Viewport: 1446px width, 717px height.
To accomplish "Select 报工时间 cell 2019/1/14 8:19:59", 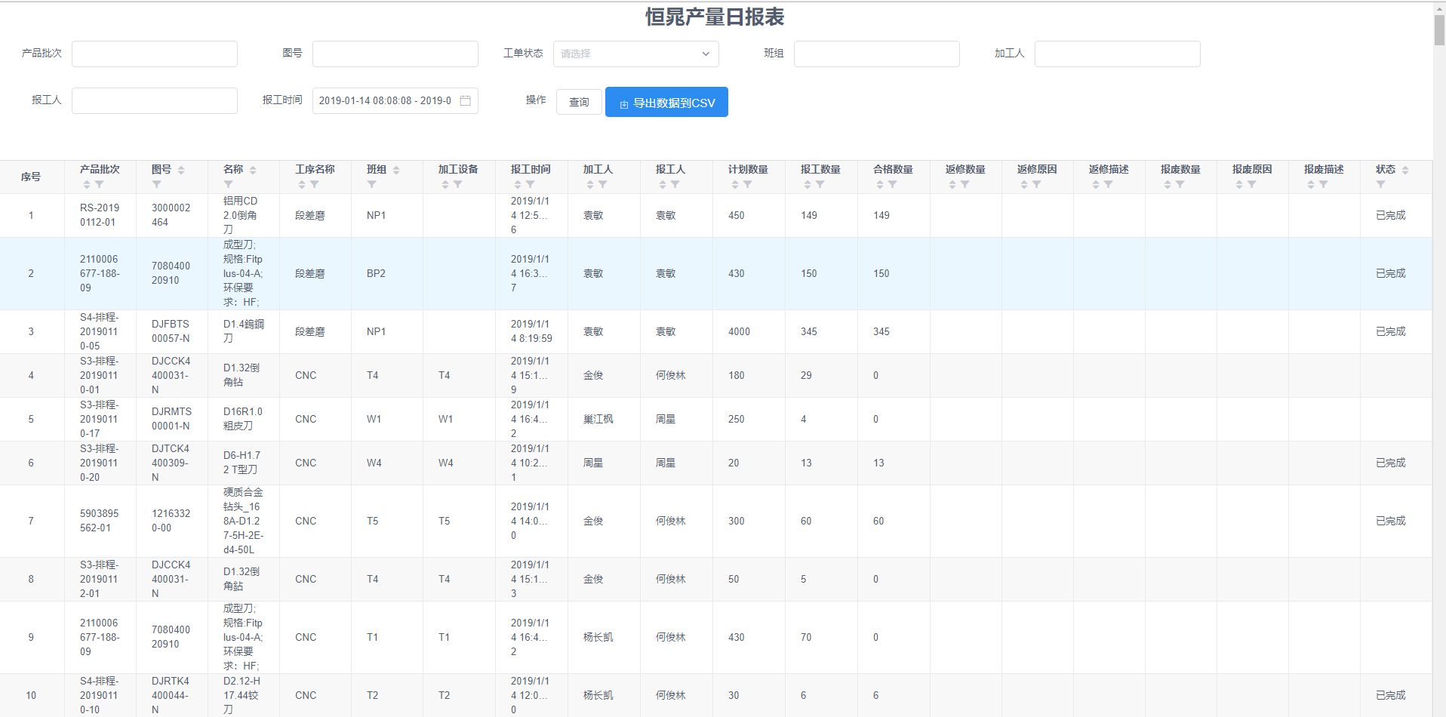I will (x=531, y=331).
